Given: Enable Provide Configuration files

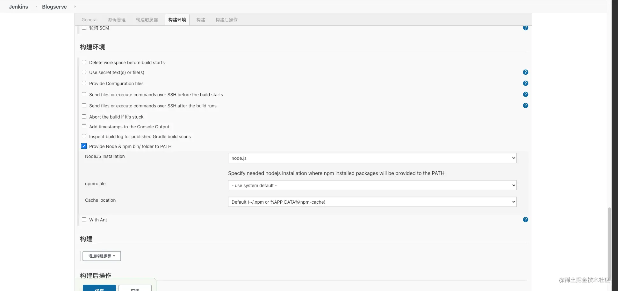Looking at the screenshot, I should coord(84,83).
